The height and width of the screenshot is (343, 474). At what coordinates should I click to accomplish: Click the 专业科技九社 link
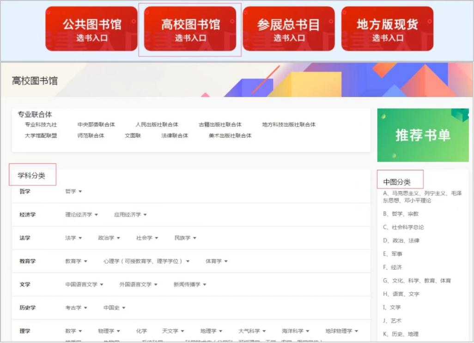[41, 125]
